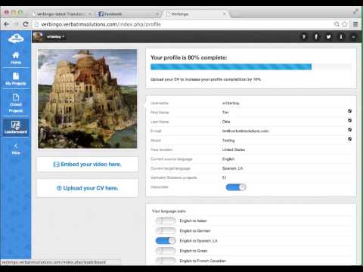Click the Twitter icon in top bar
This screenshot has height=272, width=363.
328,37
